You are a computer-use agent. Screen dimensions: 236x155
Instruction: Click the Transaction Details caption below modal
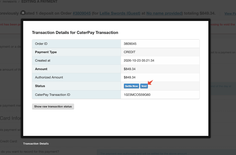click(x=36, y=144)
